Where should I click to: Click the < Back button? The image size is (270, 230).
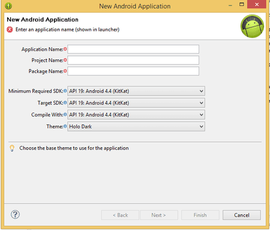120,215
